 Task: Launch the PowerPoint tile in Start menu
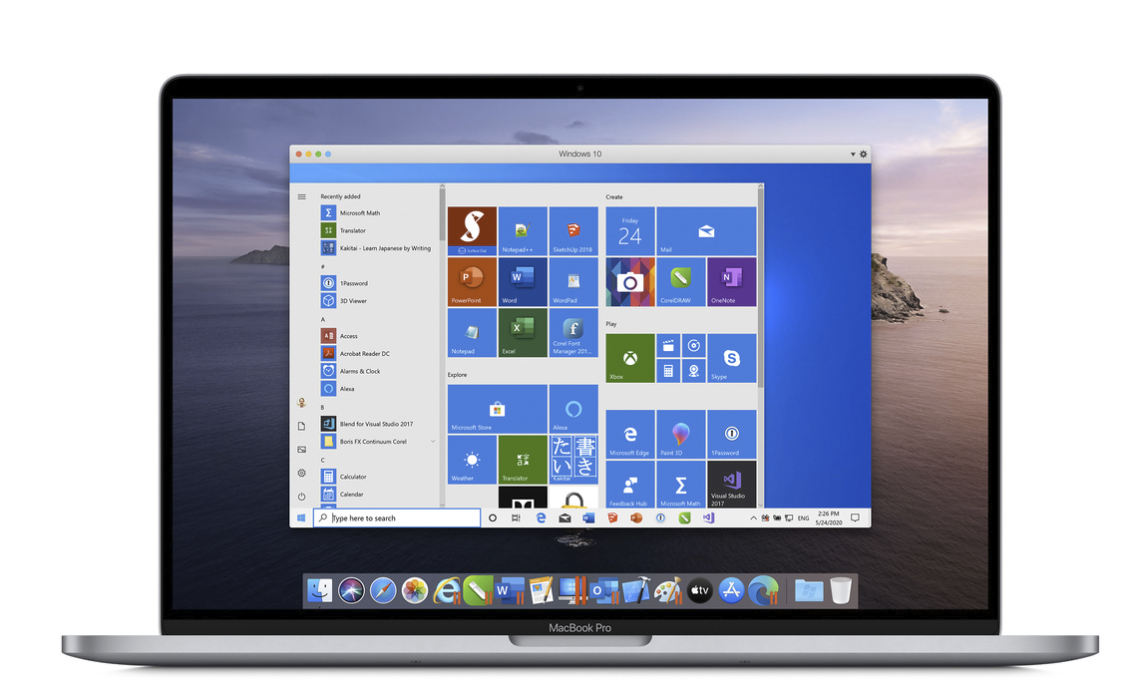(472, 282)
